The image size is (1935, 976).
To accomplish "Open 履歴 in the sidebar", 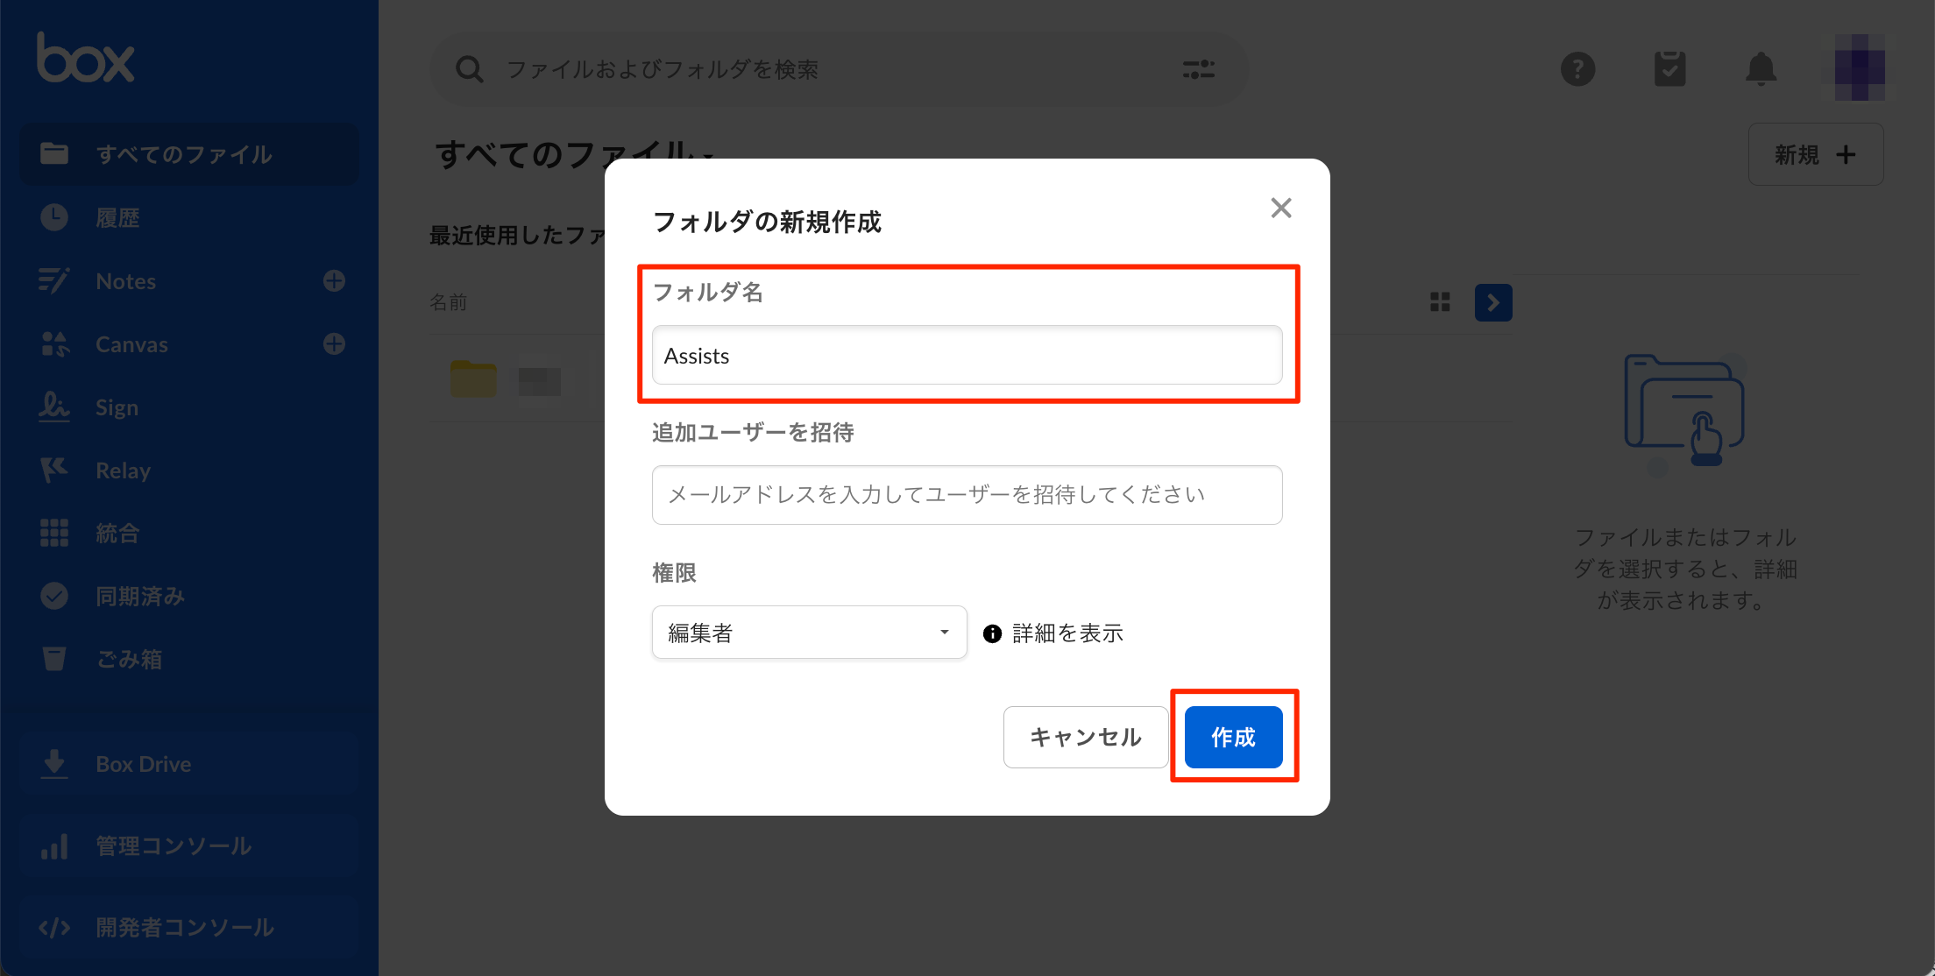I will click(x=117, y=218).
